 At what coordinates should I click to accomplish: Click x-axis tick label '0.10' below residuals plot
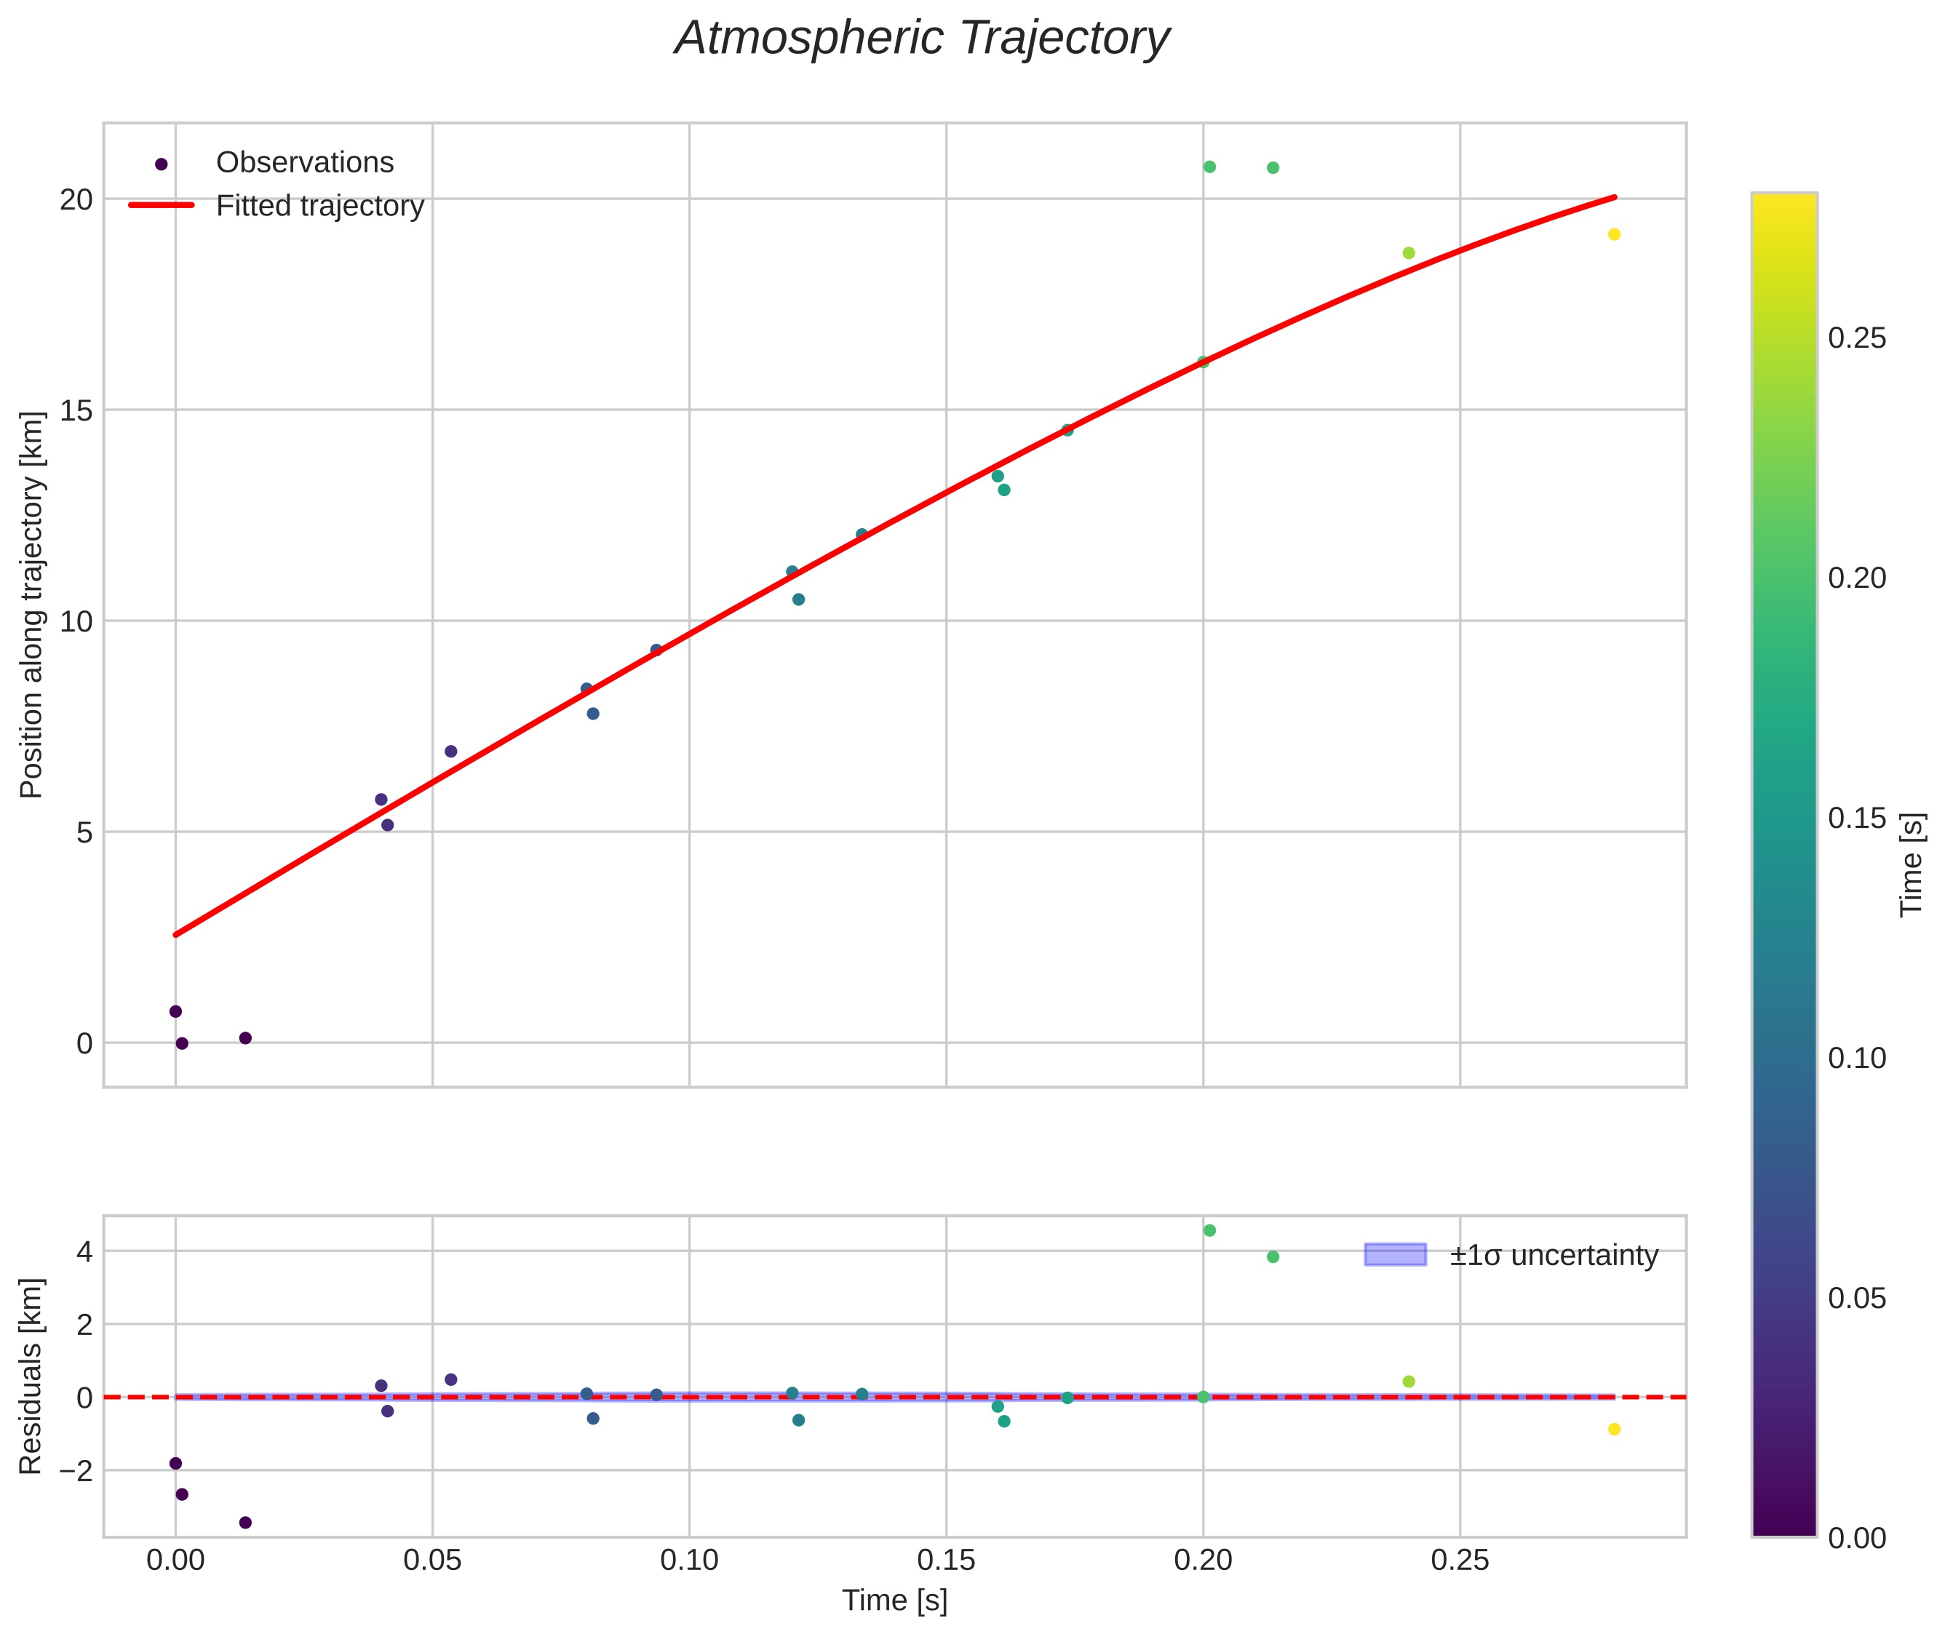[688, 1561]
